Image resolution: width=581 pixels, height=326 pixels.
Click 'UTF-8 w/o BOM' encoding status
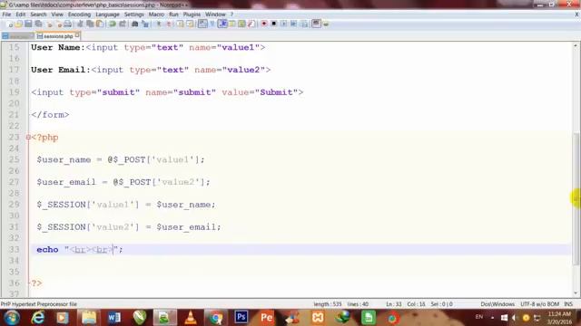(x=539, y=304)
